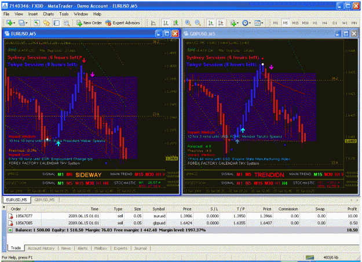Image resolution: width=362 pixels, height=262 pixels.
Task: Open the Periods clock icon
Action: coord(245,23)
